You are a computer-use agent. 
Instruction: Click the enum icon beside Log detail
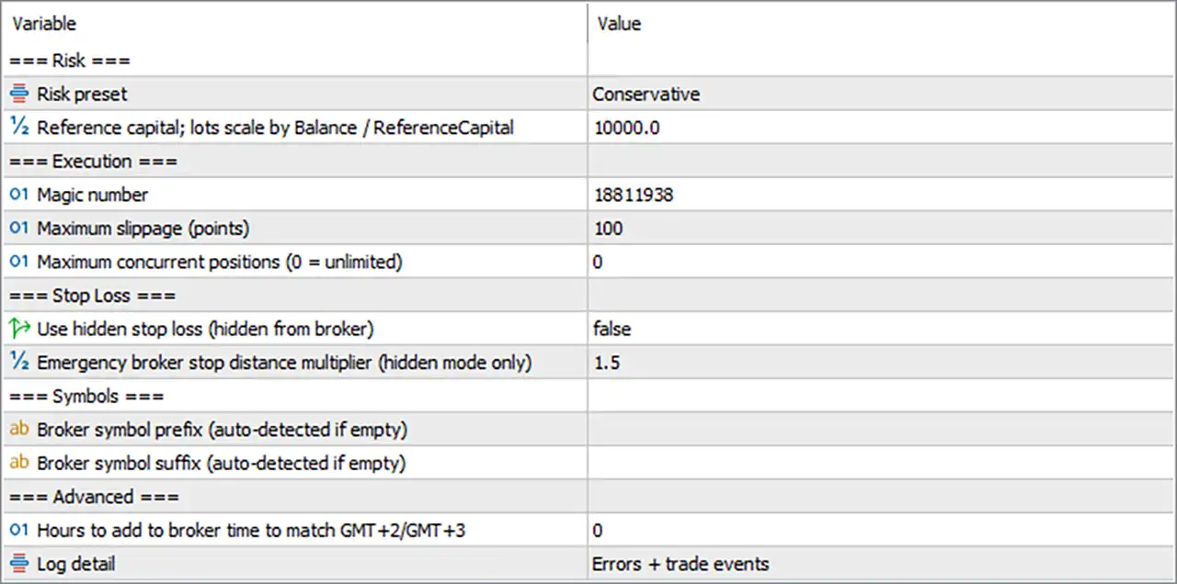tap(19, 564)
